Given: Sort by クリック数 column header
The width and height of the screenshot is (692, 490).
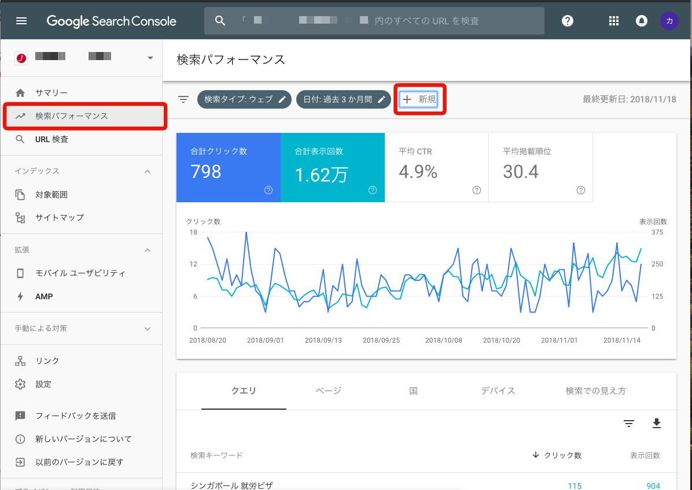Looking at the screenshot, I should click(557, 455).
